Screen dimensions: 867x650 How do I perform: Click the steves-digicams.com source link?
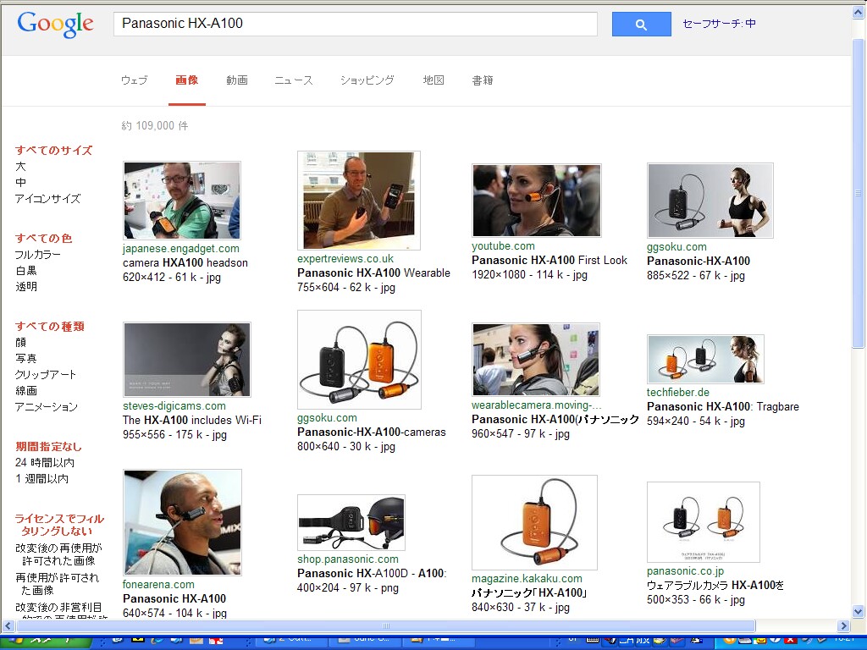coord(174,405)
